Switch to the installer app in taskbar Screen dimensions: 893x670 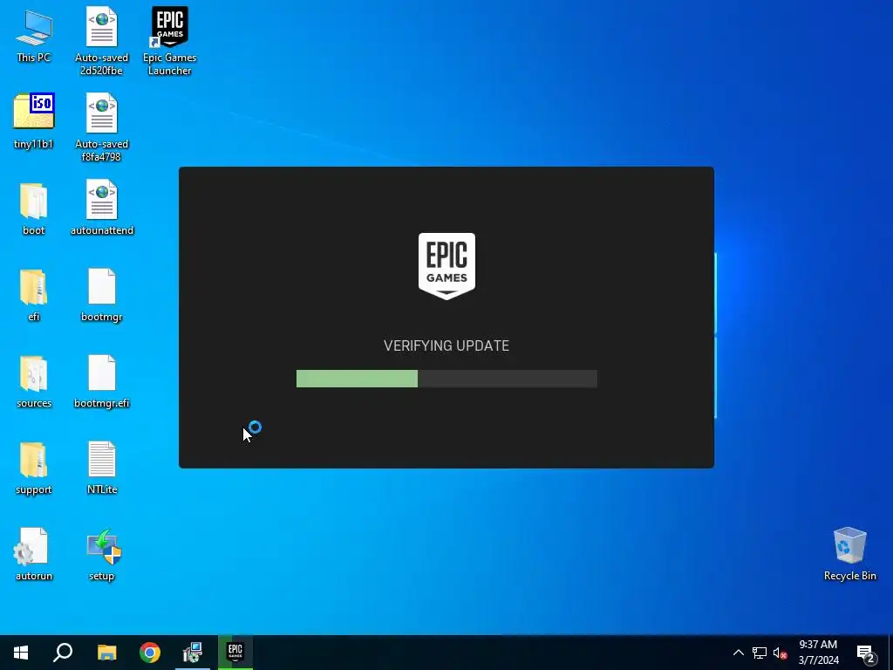click(x=193, y=653)
